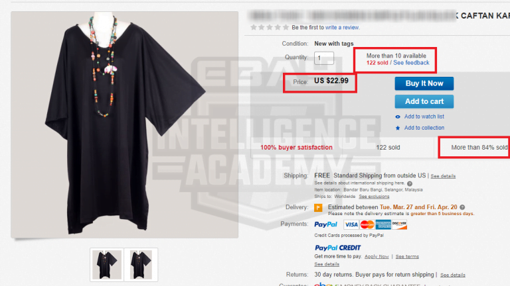Click the help icon next to delivery estimate

click(462, 207)
